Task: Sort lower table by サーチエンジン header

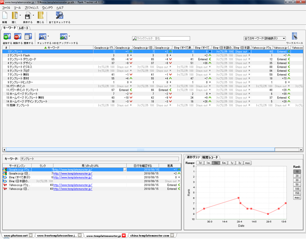Action: click(x=17, y=166)
